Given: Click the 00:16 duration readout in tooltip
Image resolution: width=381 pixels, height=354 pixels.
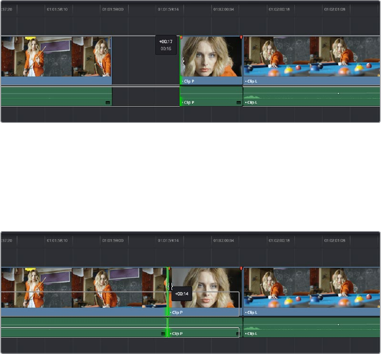Looking at the screenshot, I should click(166, 49).
